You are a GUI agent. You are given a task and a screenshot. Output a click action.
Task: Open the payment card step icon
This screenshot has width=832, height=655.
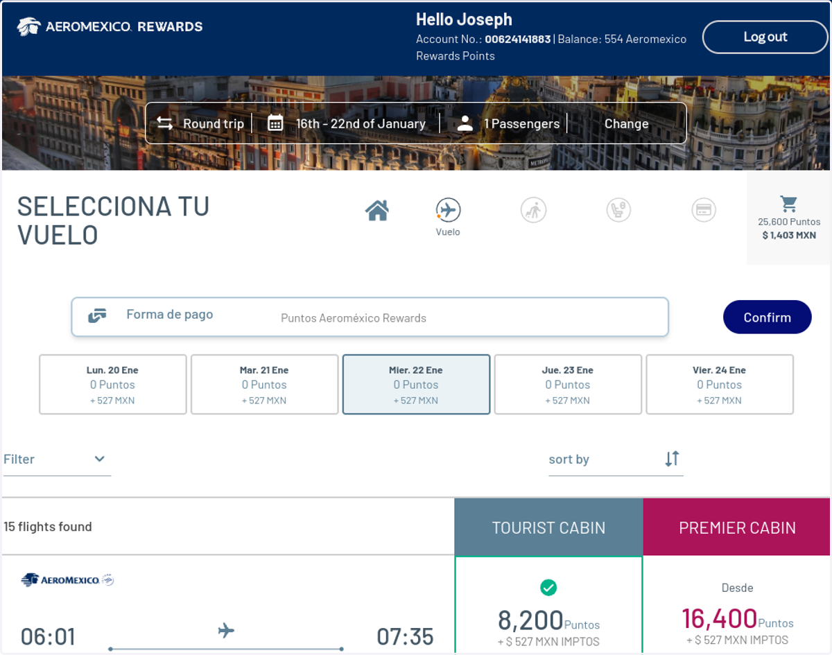(x=704, y=210)
